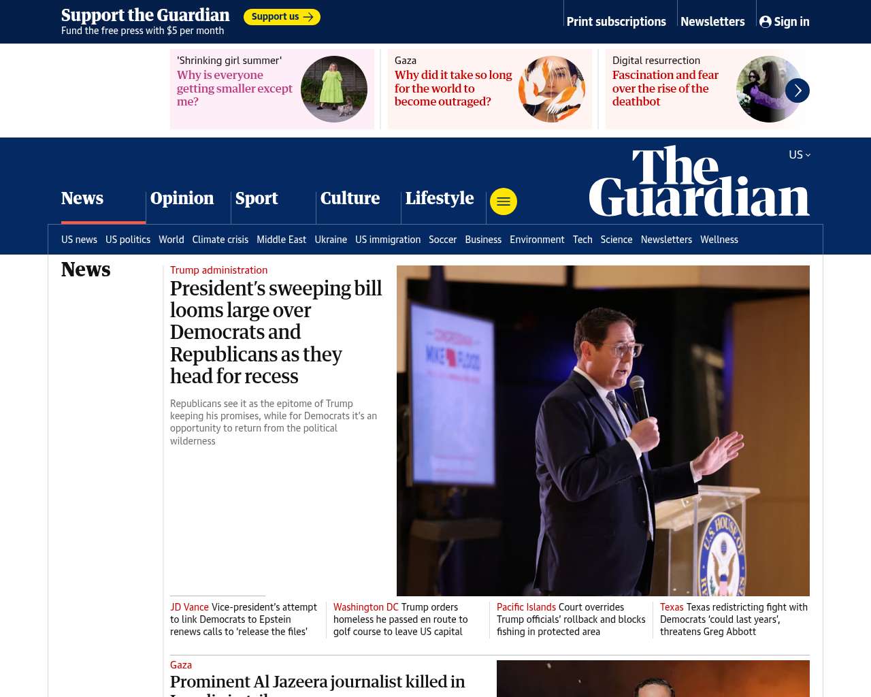Viewport: 871px width, 697px height.
Task: Click the Guardian logo
Action: tap(699, 181)
